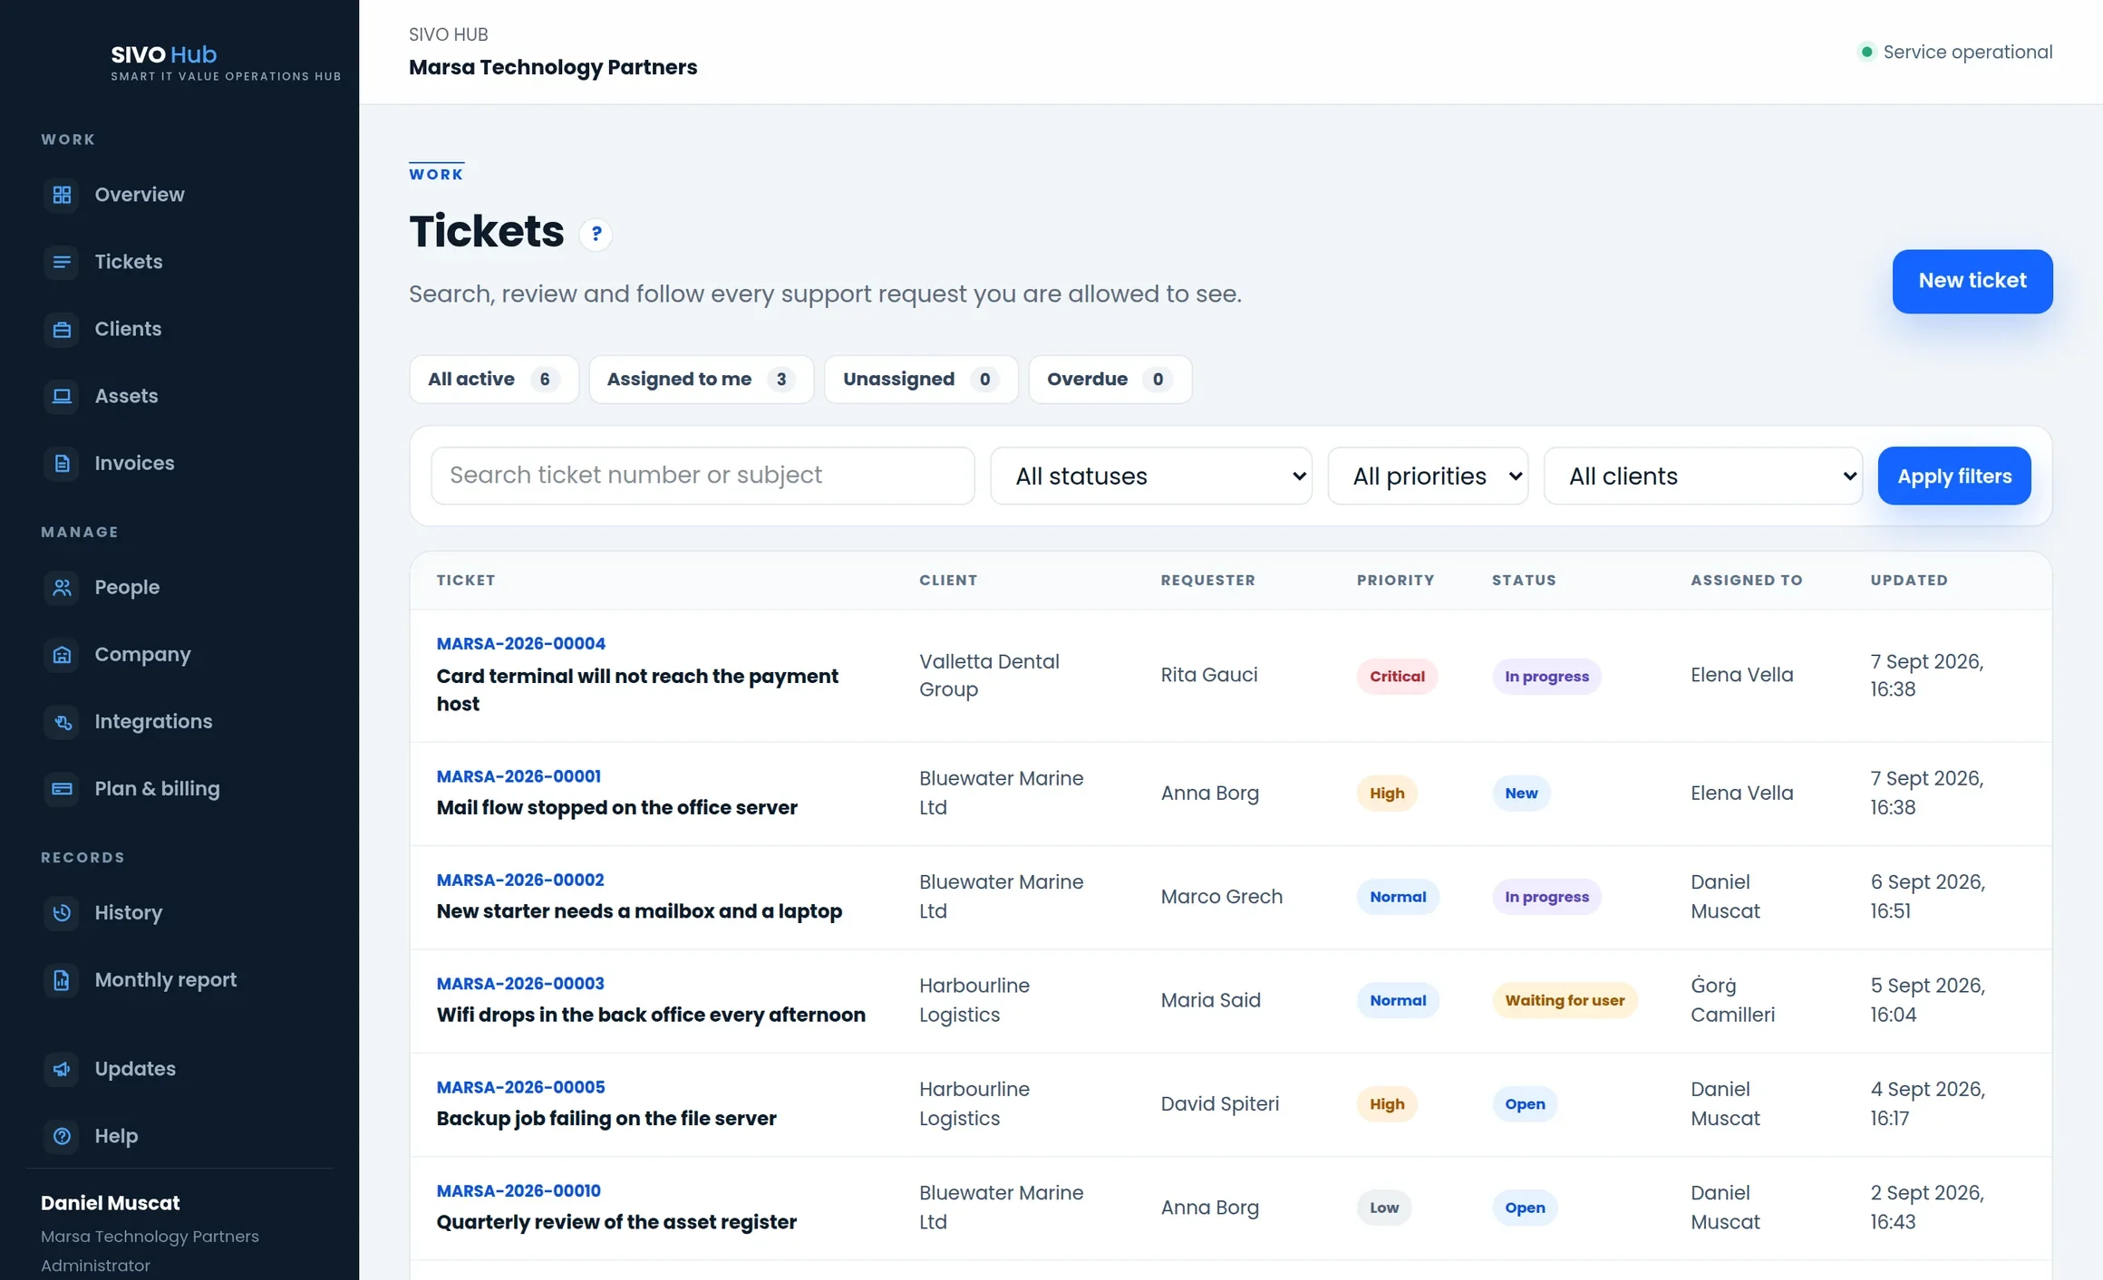Open the Overview grid icon in sidebar
This screenshot has width=2103, height=1280.
[x=62, y=195]
